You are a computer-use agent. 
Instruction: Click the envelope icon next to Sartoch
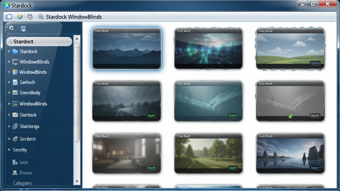click(15, 82)
